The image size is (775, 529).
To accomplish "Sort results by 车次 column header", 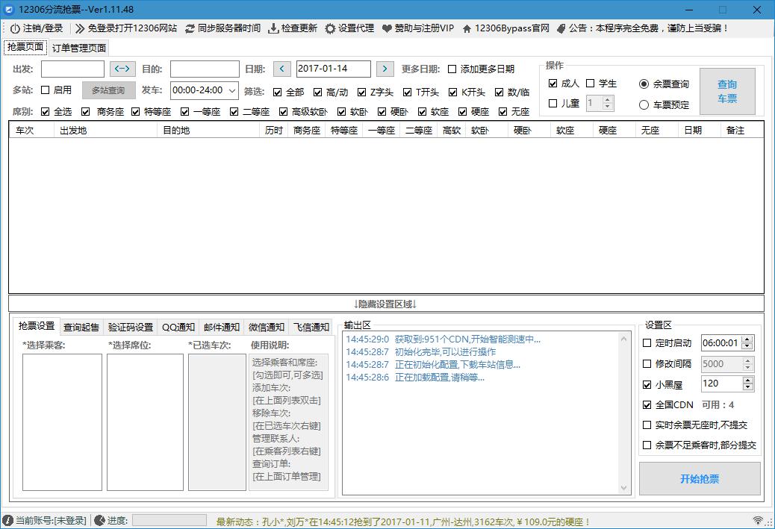I will [x=31, y=130].
